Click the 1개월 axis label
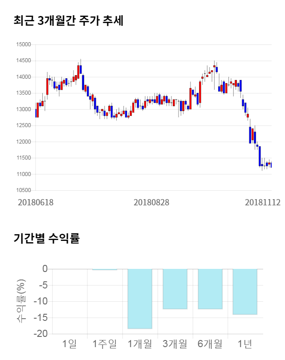 (x=140, y=344)
